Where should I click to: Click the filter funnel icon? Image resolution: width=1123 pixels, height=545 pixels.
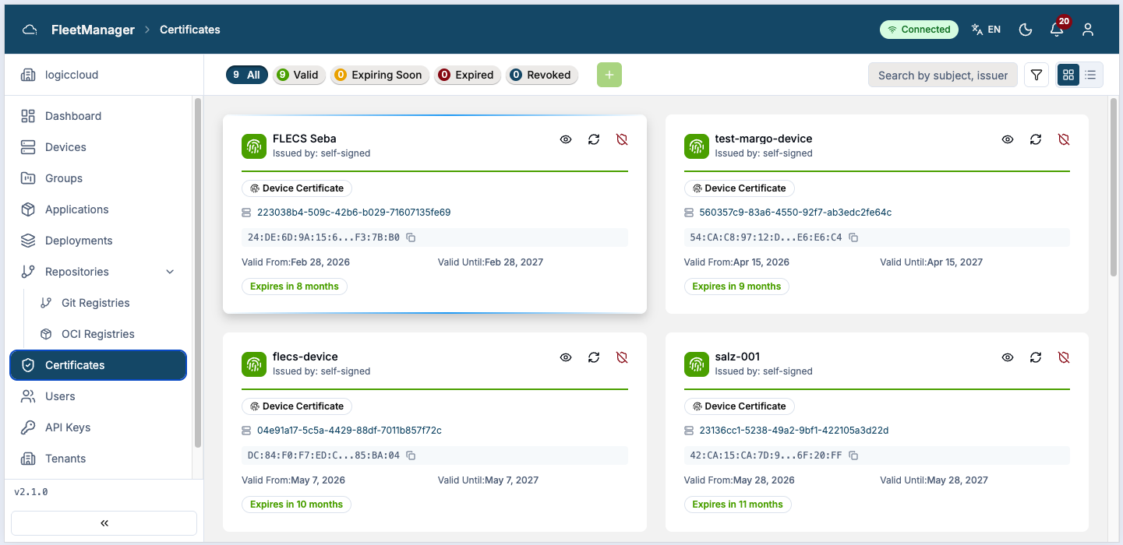coord(1036,75)
